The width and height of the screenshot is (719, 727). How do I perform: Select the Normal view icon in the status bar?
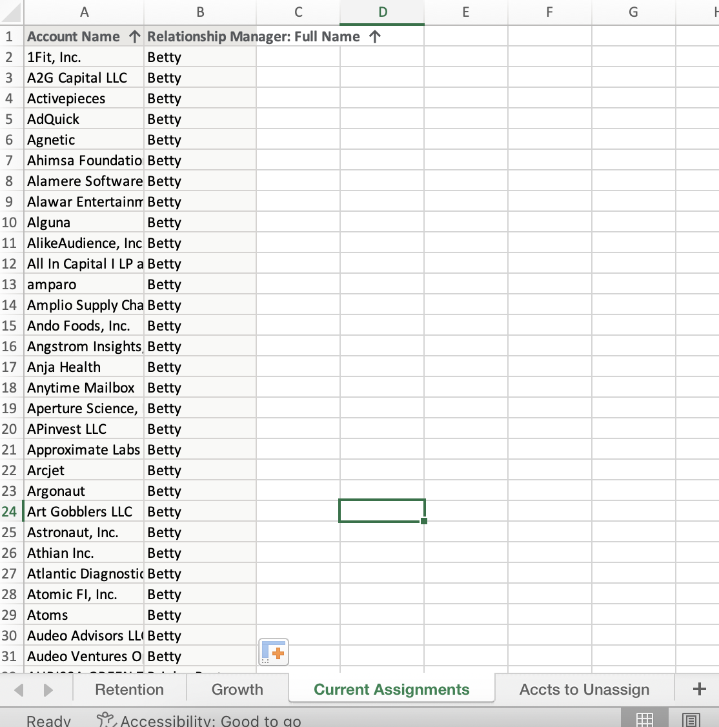pos(644,718)
